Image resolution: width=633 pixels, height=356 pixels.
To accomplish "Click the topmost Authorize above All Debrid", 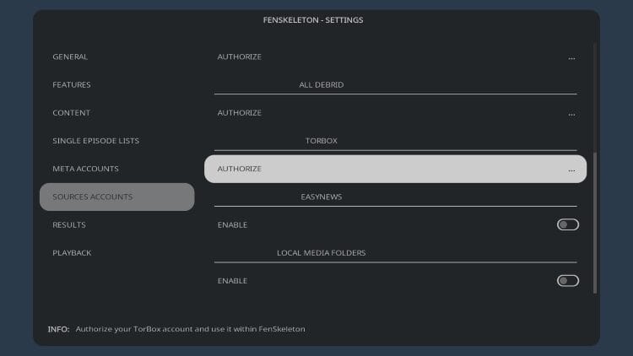I will coord(395,57).
